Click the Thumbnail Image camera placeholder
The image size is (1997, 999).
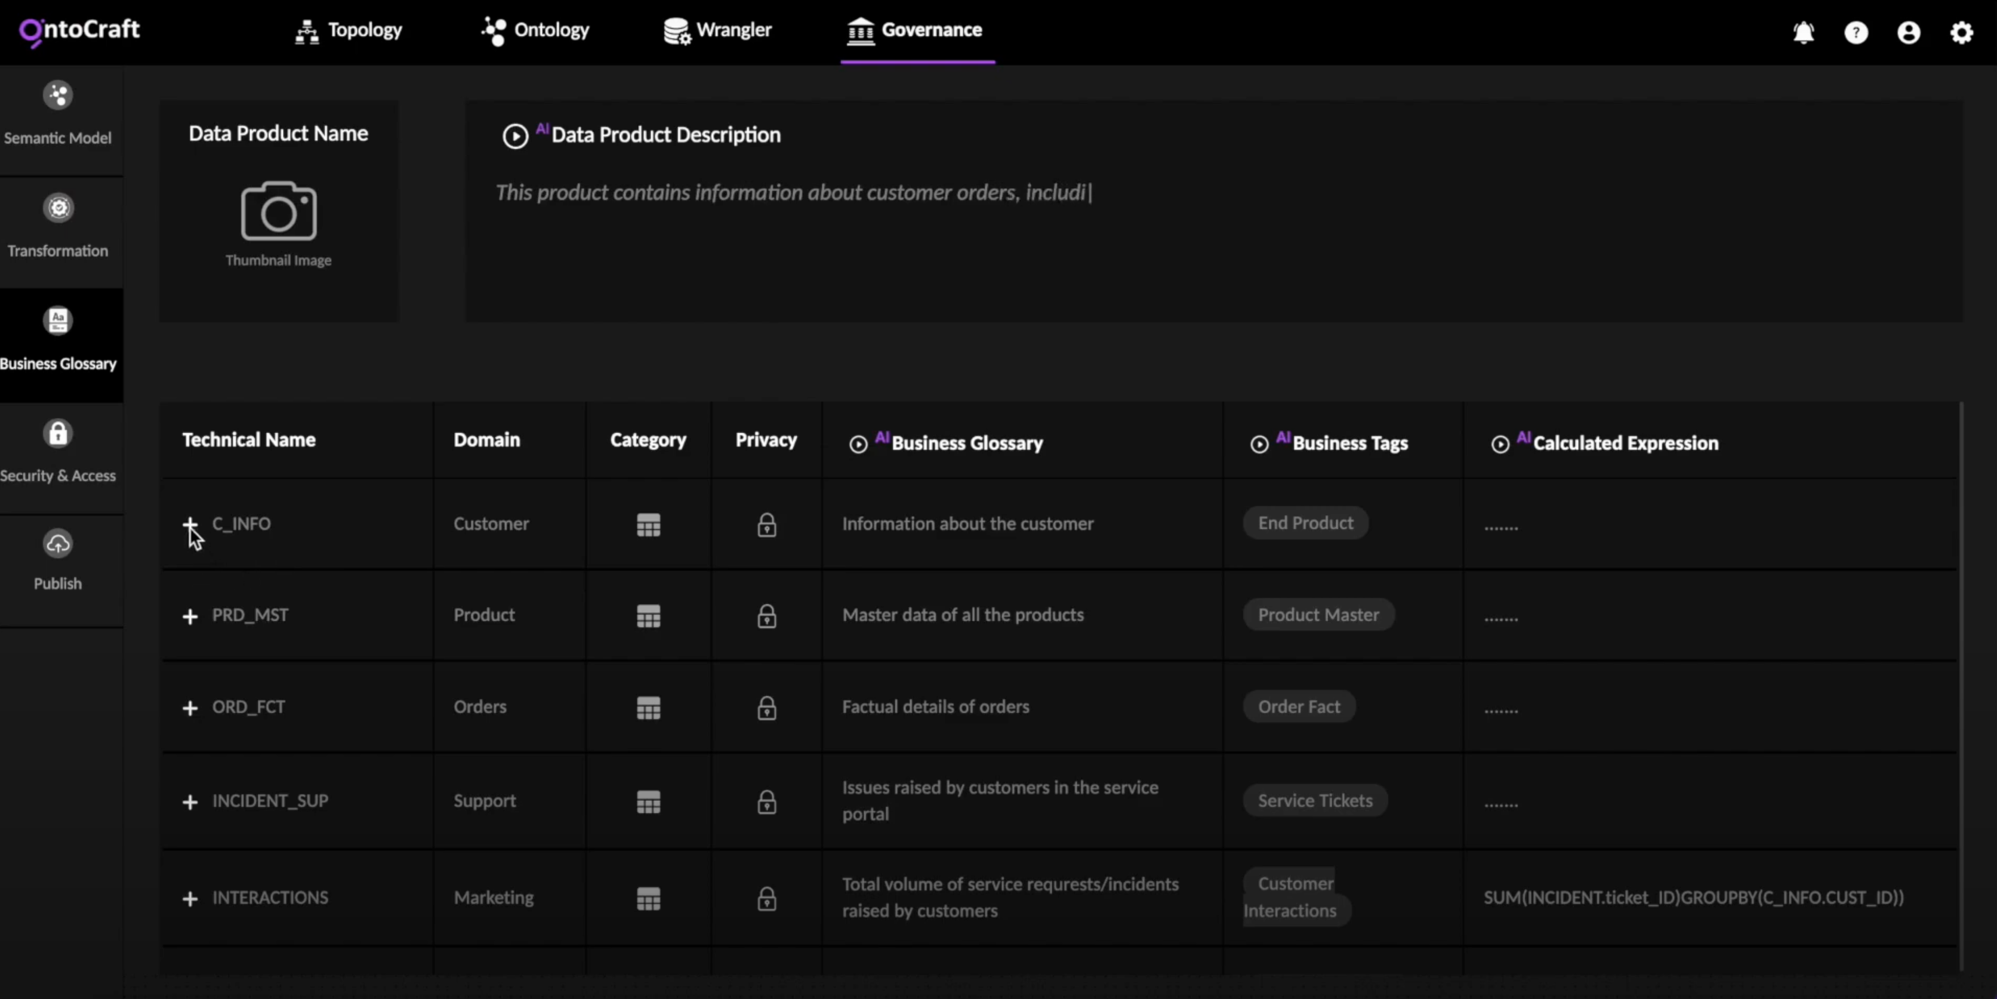click(x=278, y=211)
